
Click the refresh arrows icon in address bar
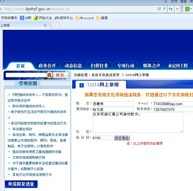(x=171, y=9)
